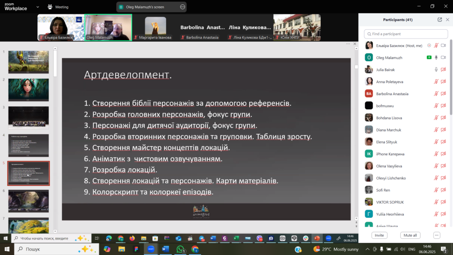This screenshot has width=453, height=255.
Task: Open the Zoom Workplace dropdown arrow
Action: coord(38,7)
